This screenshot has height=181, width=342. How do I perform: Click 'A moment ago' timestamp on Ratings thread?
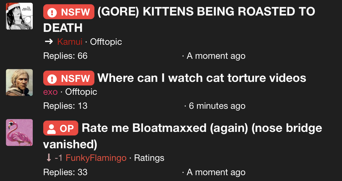pos(216,172)
